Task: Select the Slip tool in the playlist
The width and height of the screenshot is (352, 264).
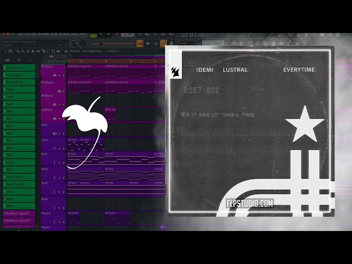Action: [x=38, y=51]
